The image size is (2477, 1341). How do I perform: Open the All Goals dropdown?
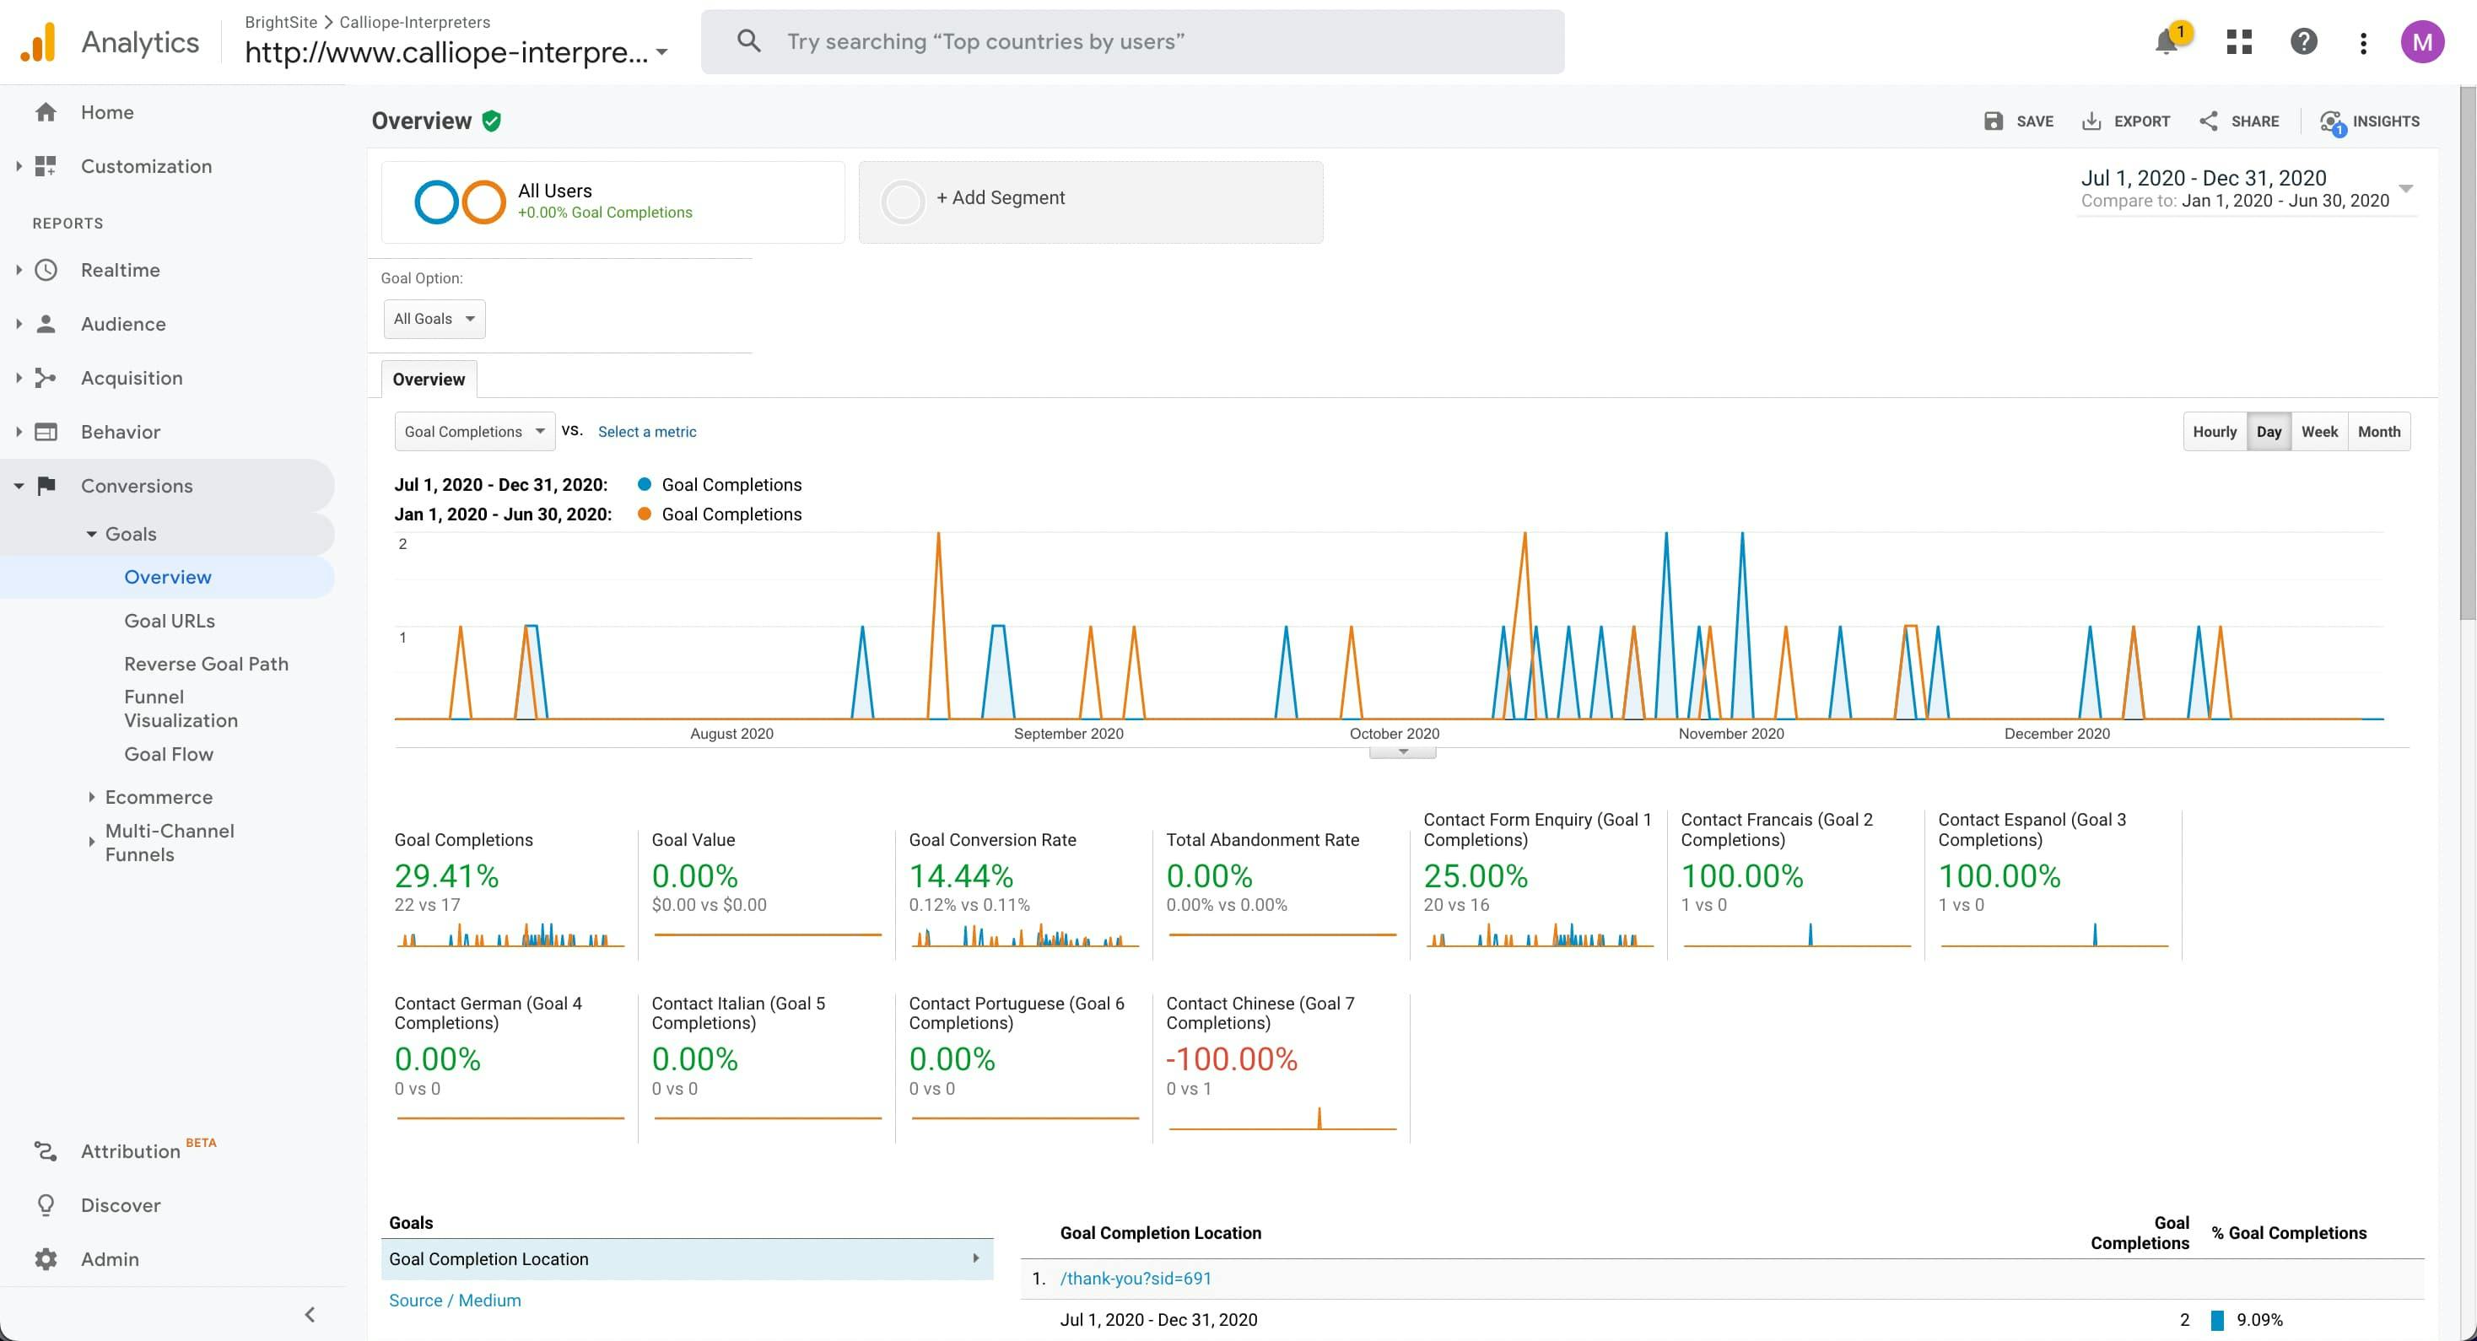point(434,319)
